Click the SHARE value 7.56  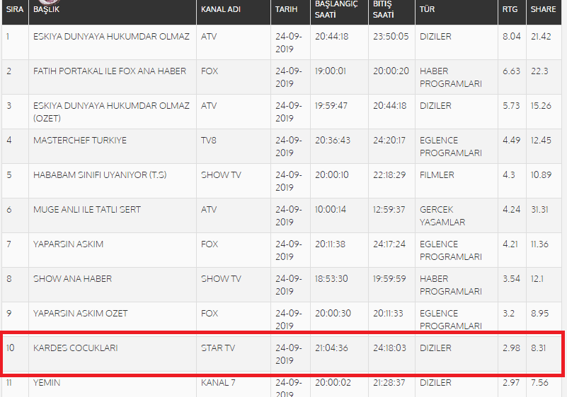539,383
